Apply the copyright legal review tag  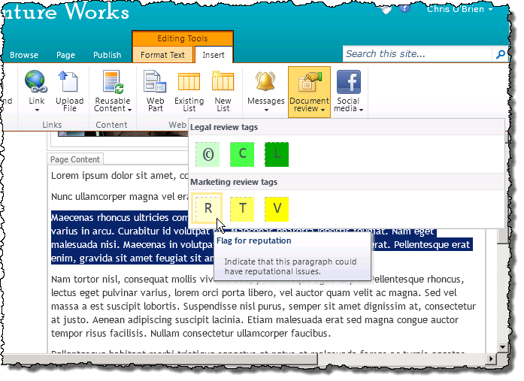(207, 154)
